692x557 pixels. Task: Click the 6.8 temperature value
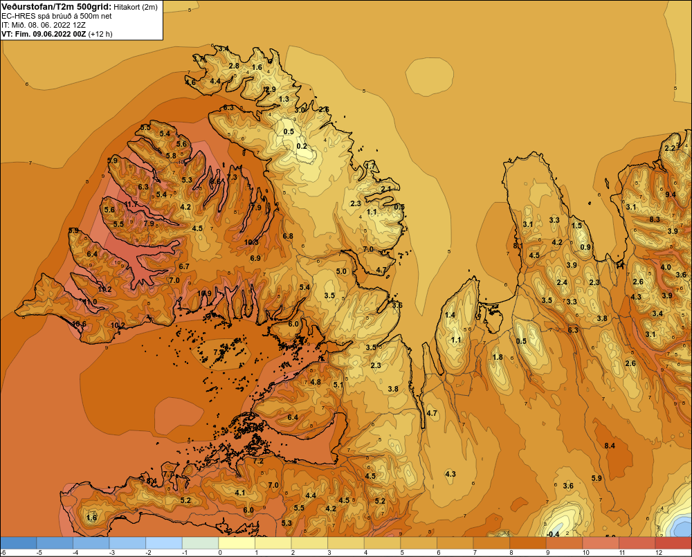coord(288,236)
